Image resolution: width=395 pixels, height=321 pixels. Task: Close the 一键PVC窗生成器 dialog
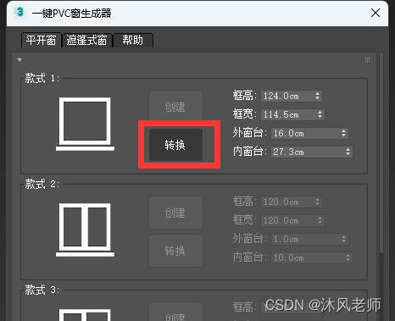coord(376,13)
